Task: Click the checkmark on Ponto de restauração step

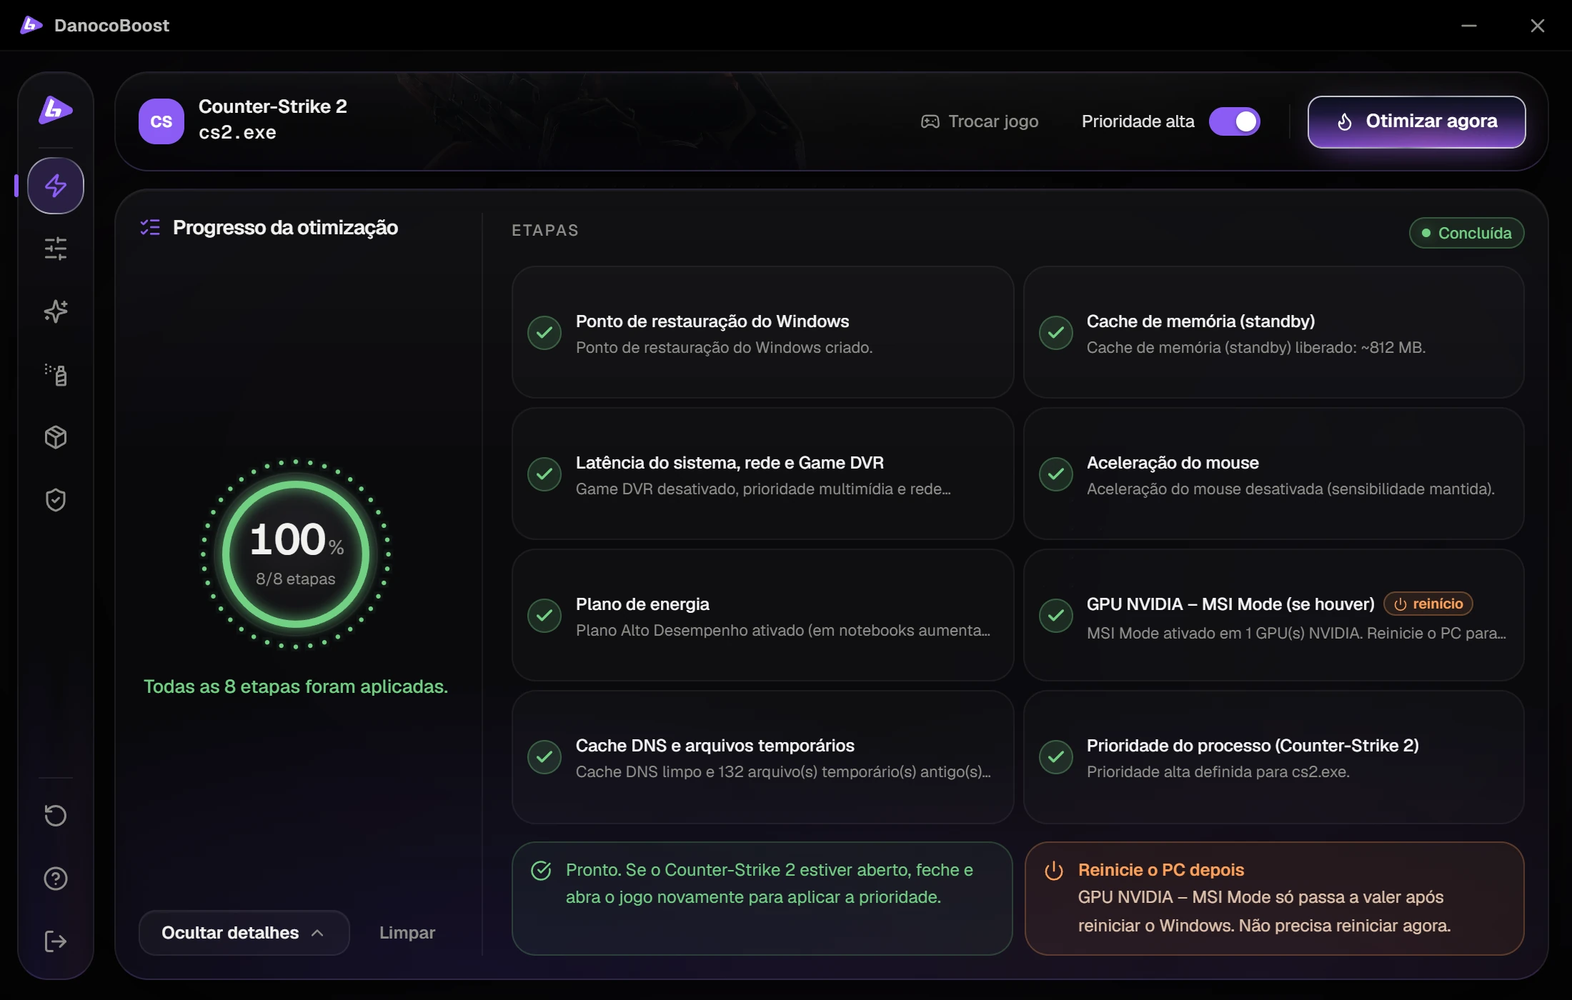Action: tap(544, 333)
